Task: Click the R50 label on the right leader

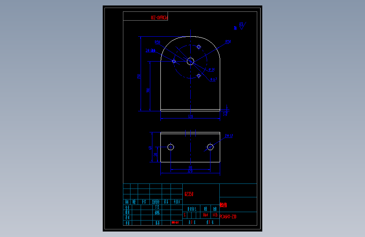Action: pyautogui.click(x=228, y=42)
